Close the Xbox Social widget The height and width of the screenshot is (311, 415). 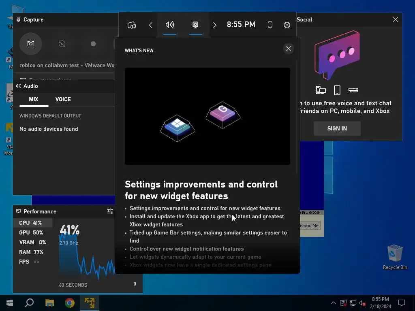(x=396, y=19)
